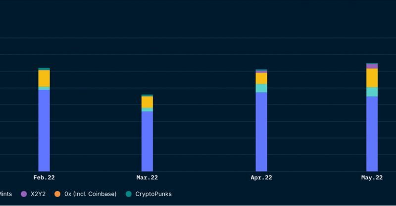Select the Feb.22 axis label
Screen dimensions: 396x206
[44, 177]
